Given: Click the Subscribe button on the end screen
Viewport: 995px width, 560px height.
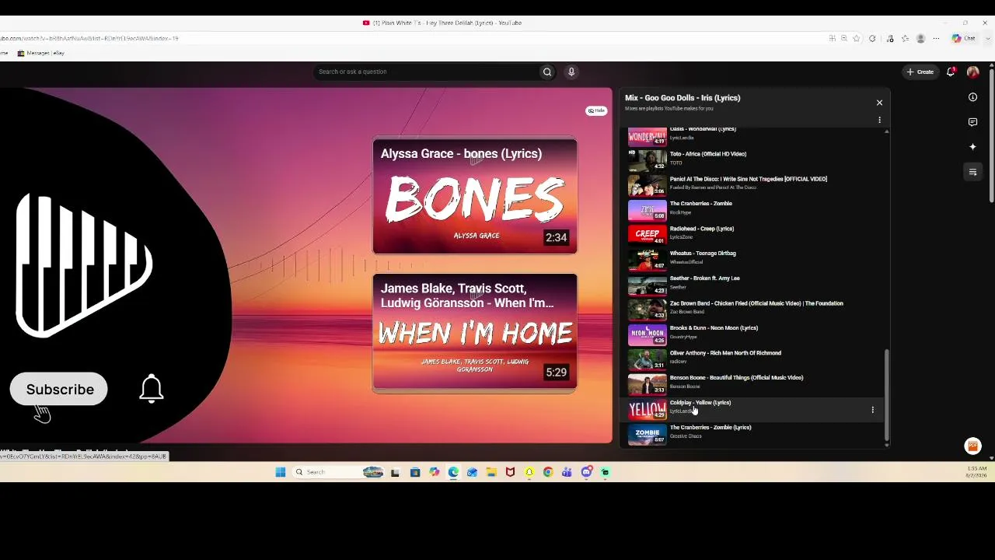Looking at the screenshot, I should pyautogui.click(x=59, y=389).
